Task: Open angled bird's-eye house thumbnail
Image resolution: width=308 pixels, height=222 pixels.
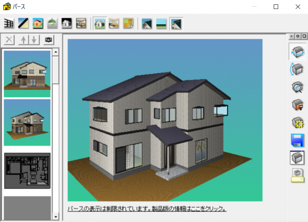Action: pos(27,122)
